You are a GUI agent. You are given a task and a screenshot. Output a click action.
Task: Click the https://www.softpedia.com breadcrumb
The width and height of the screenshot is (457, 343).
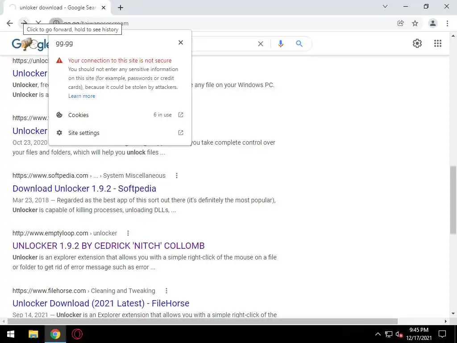pyautogui.click(x=50, y=176)
